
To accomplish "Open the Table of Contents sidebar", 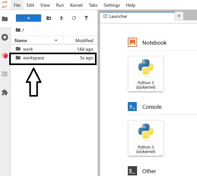I will [5, 74].
